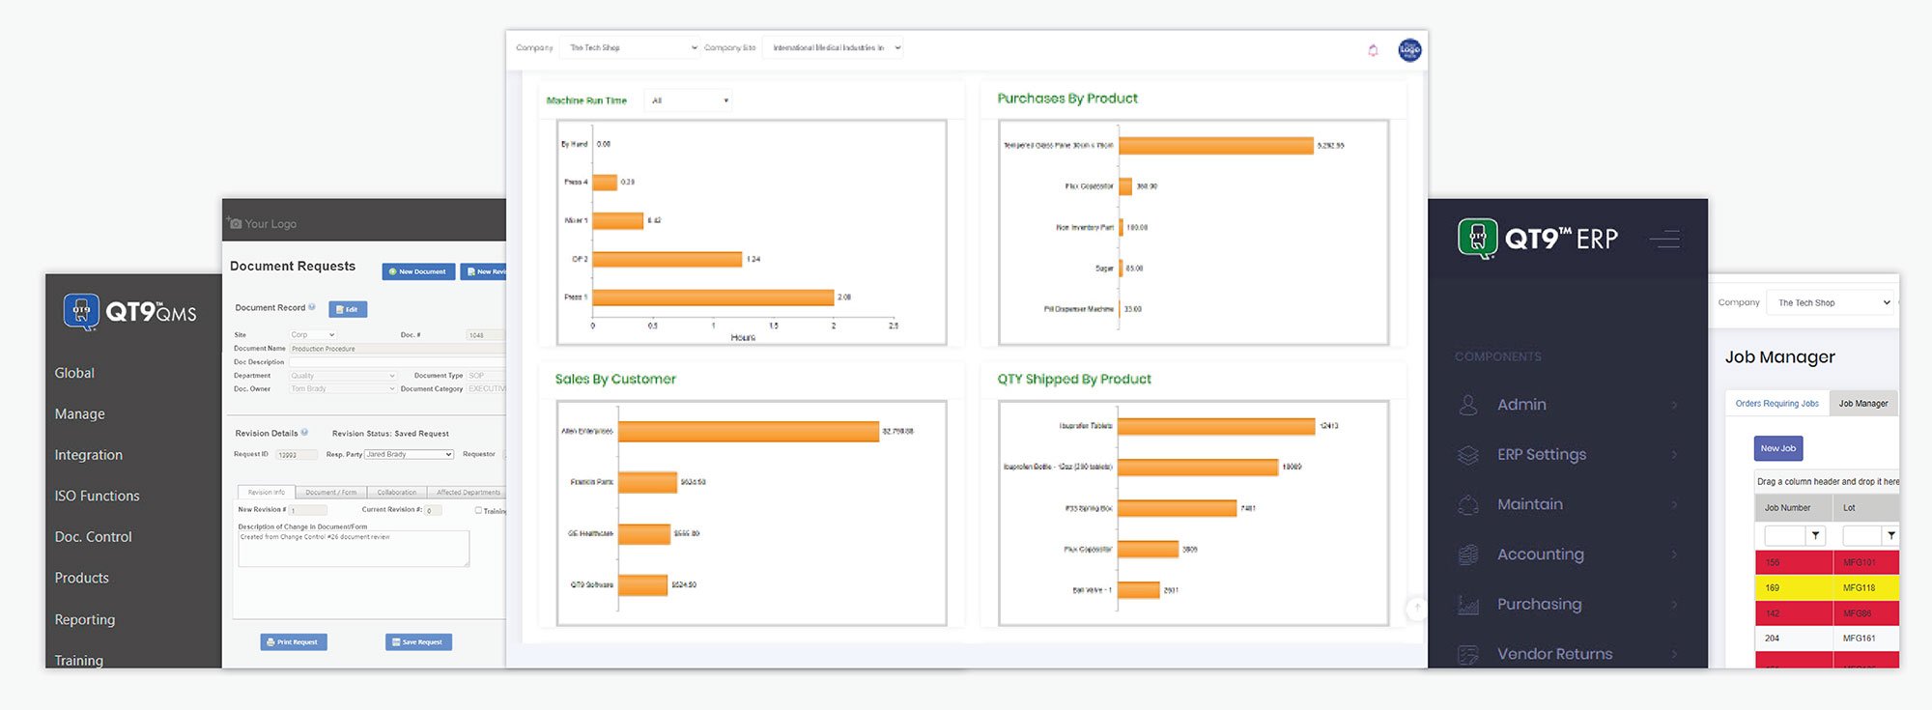
Task: Open the Doc. Owner Tom Brady dropdown
Action: 343,388
